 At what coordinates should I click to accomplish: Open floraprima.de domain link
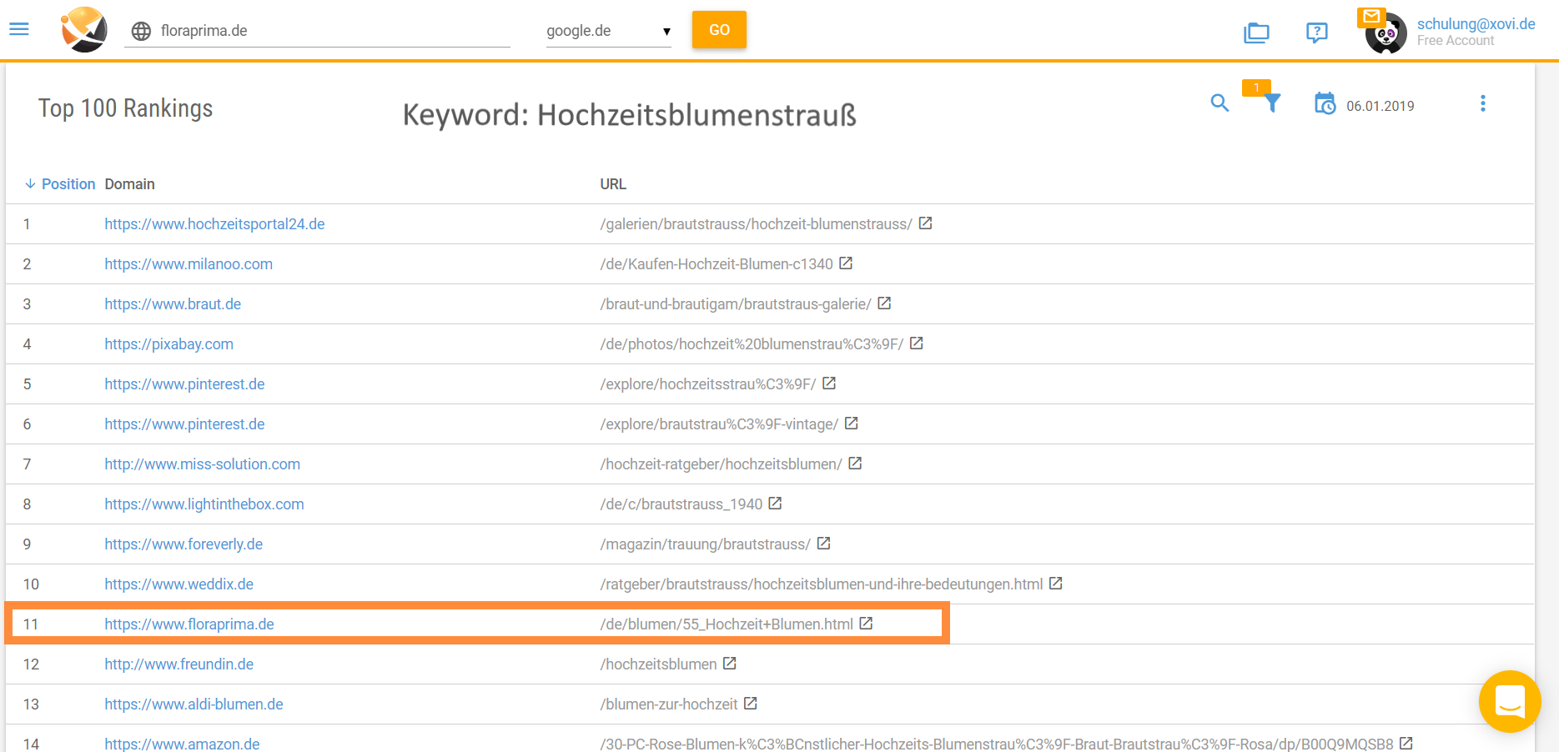click(x=189, y=624)
